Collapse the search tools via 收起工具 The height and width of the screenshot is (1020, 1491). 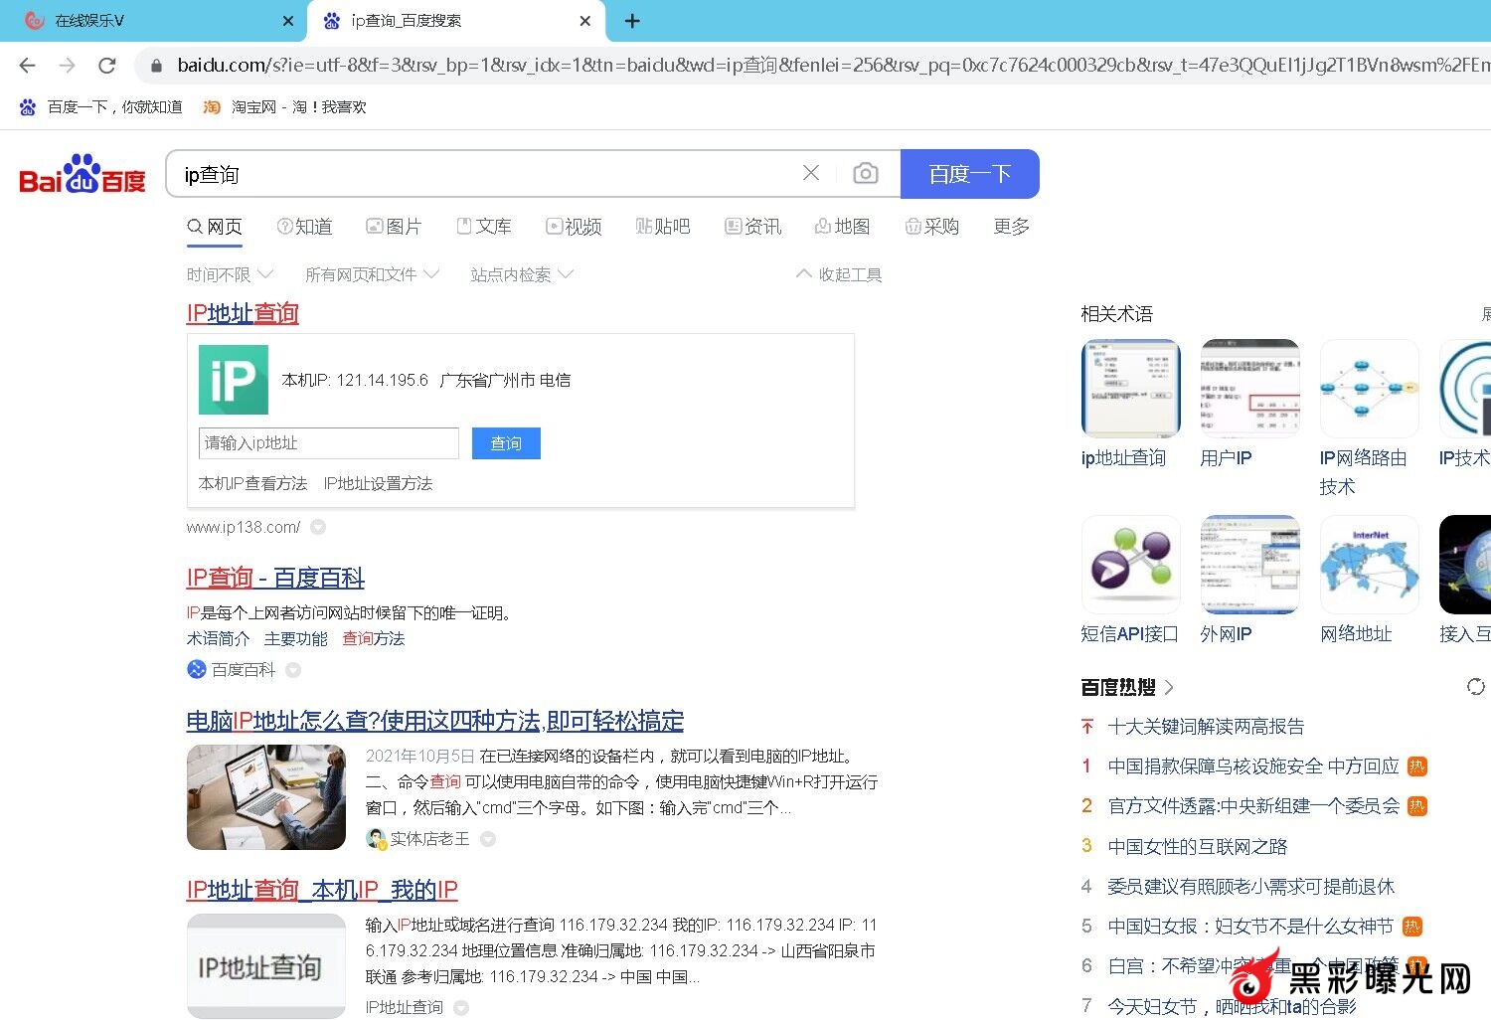(839, 274)
